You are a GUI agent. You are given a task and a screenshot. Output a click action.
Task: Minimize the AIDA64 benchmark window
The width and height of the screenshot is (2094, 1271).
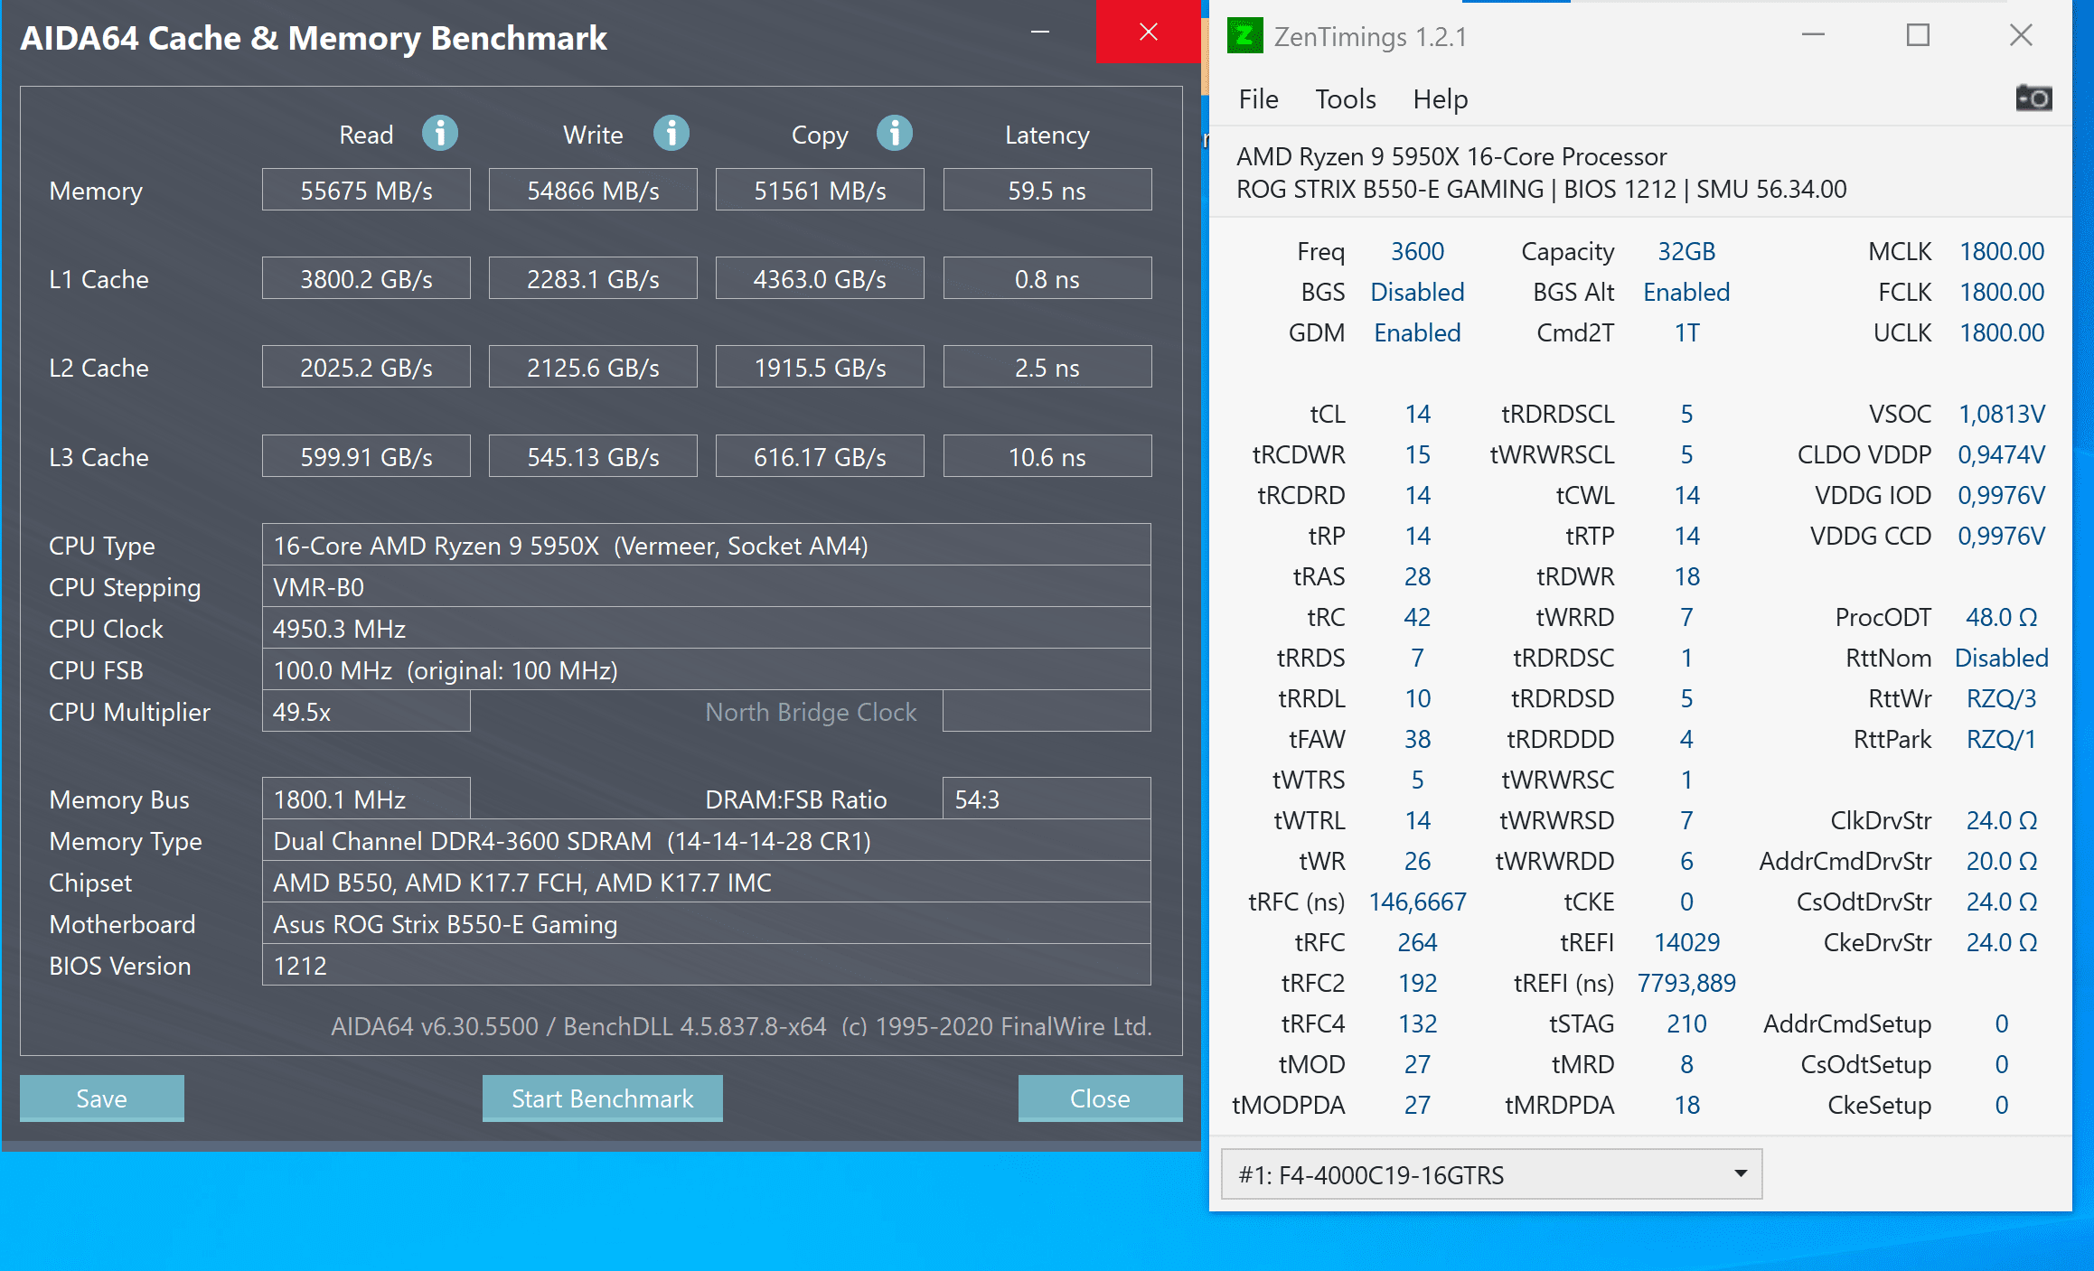point(1040,32)
